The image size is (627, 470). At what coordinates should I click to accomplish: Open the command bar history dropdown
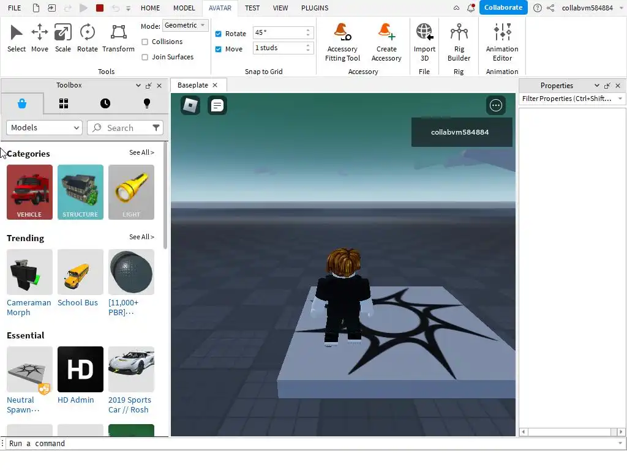click(620, 443)
